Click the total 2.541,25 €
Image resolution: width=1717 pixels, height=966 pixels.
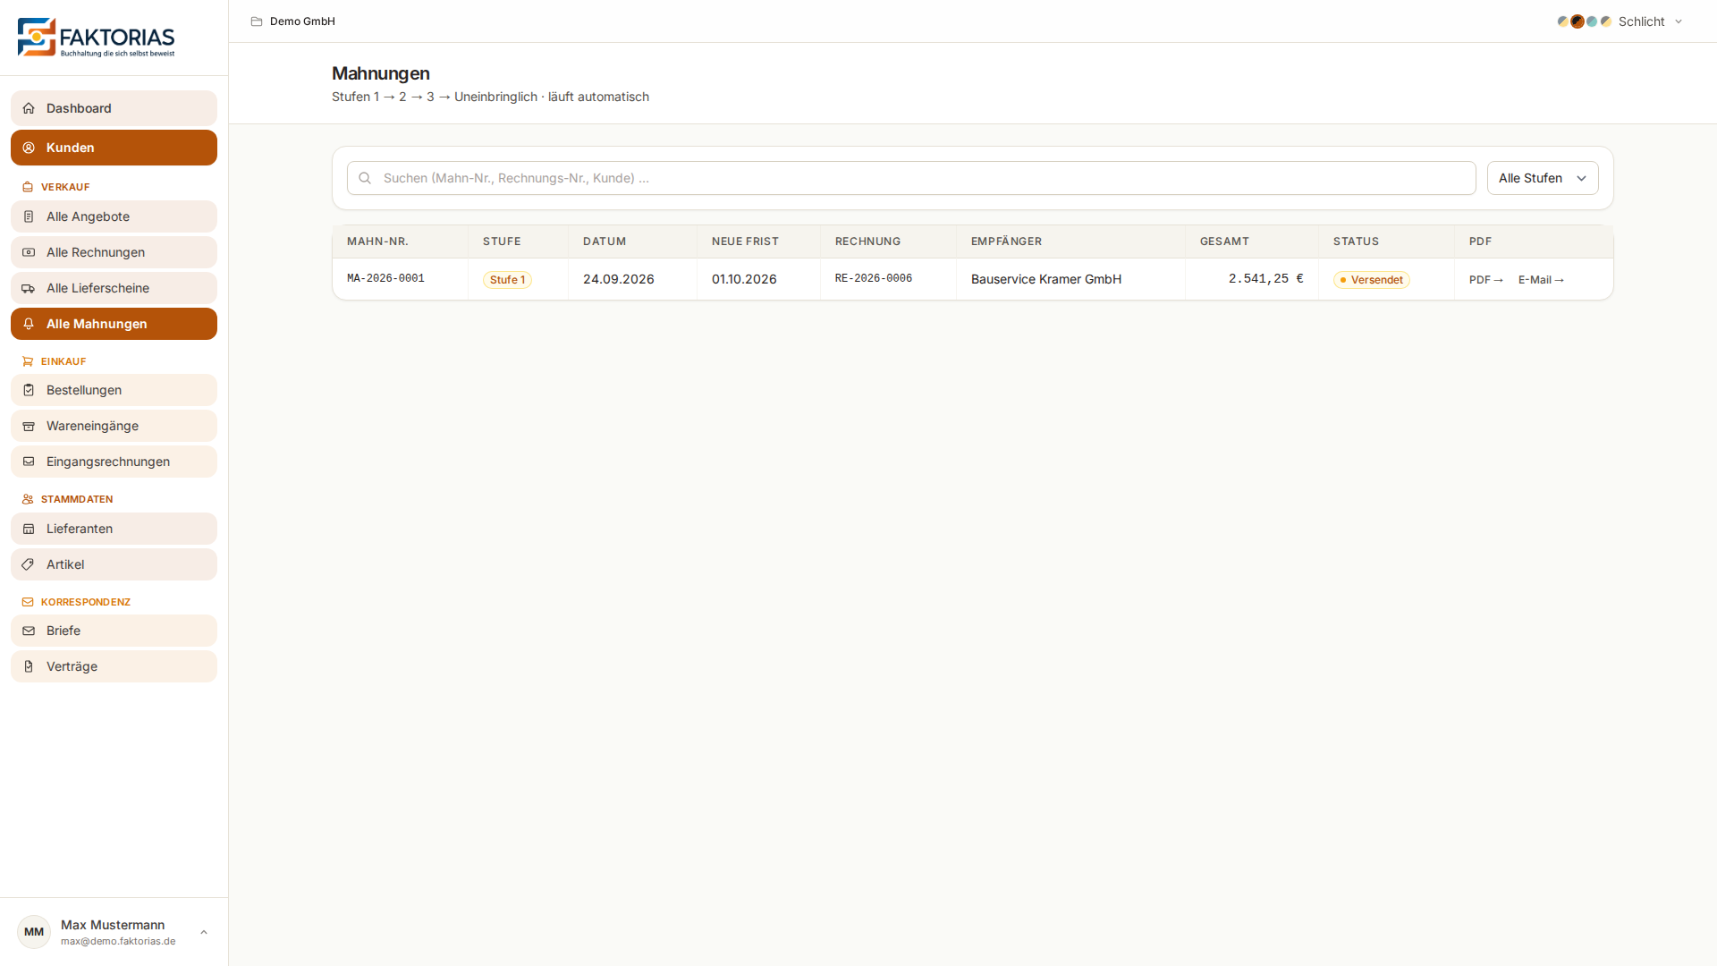[1266, 279]
